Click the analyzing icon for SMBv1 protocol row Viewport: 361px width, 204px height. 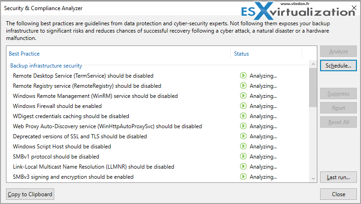click(x=243, y=156)
